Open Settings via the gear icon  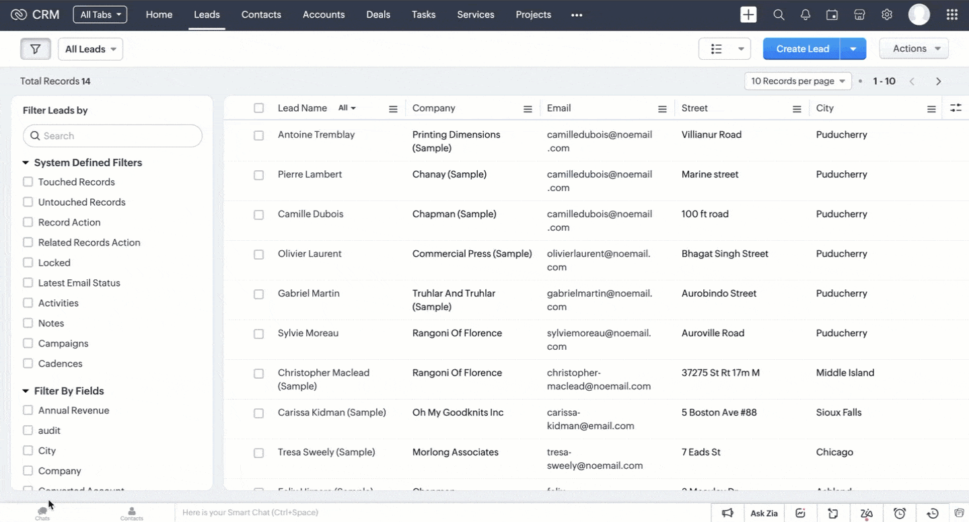coord(886,14)
